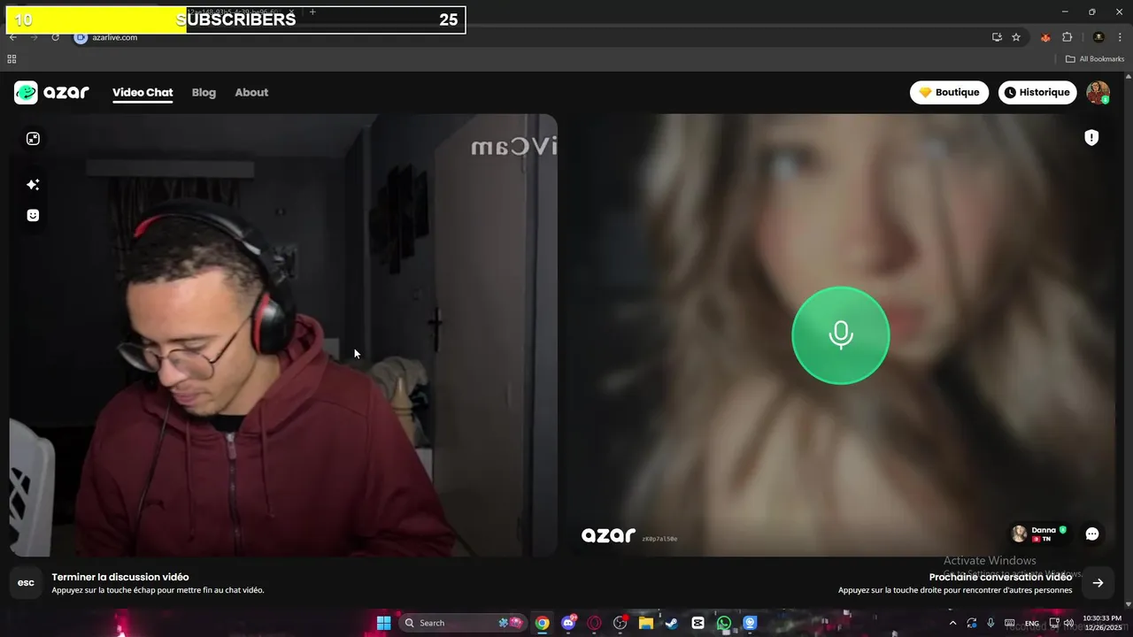Click the 'Prochaine conversation vidéo' text
The height and width of the screenshot is (637, 1133).
(1000, 577)
